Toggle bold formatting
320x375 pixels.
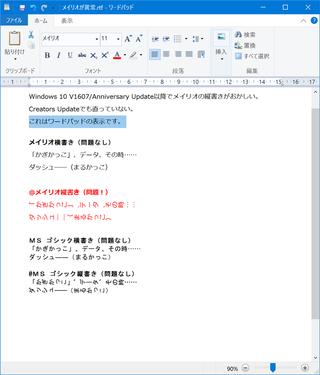[x=47, y=55]
